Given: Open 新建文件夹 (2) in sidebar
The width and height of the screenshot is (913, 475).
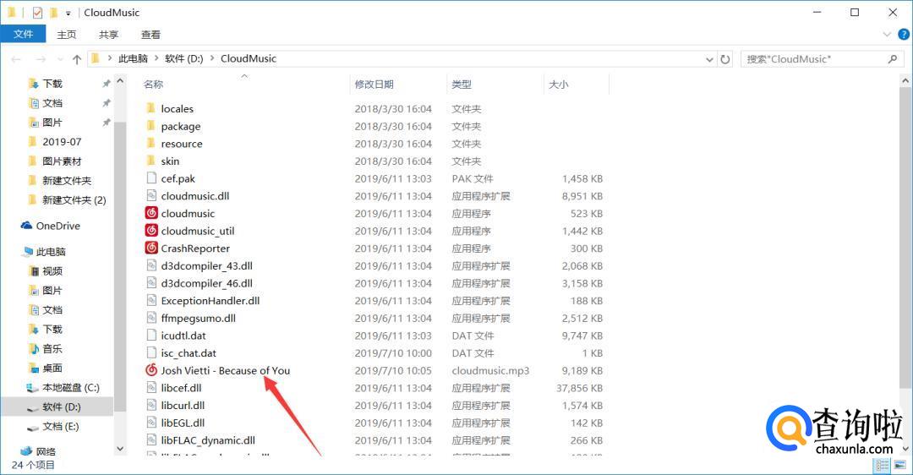Looking at the screenshot, I should click(x=74, y=199).
